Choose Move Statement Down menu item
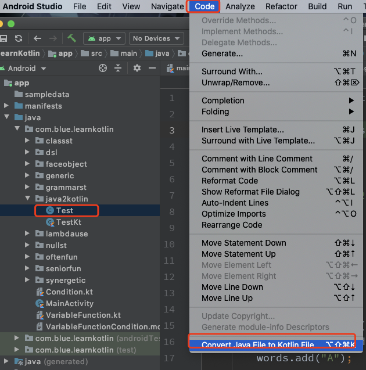The image size is (366, 370). (276, 243)
